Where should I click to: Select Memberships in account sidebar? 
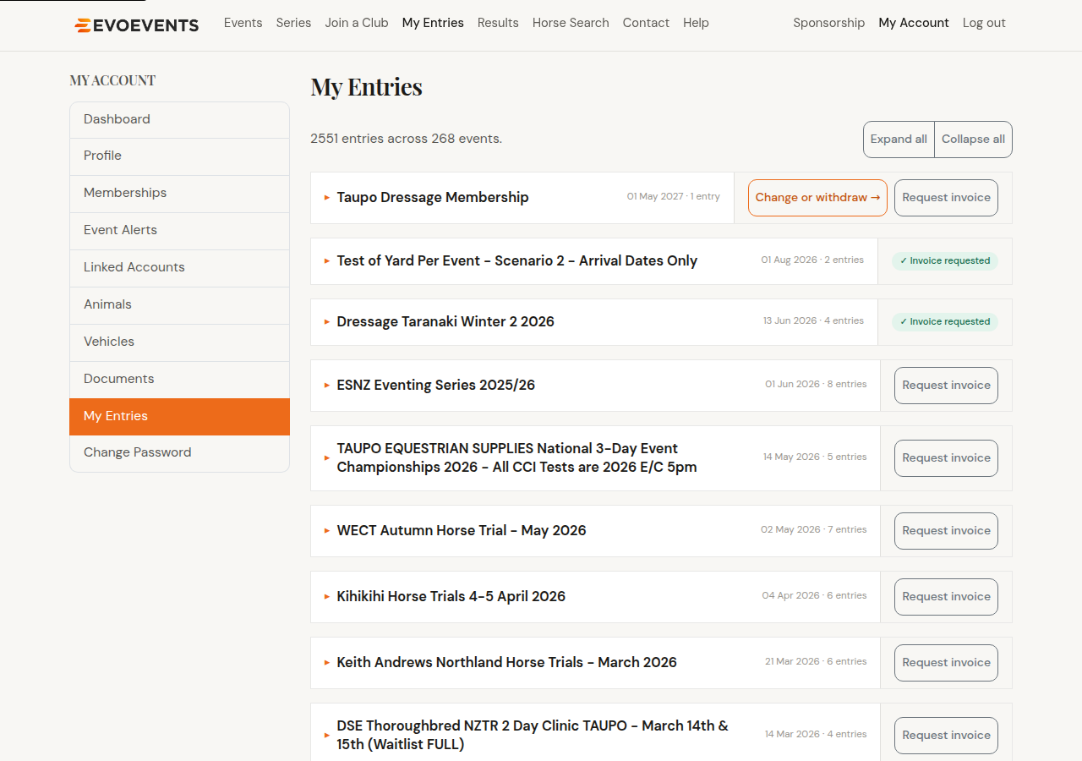179,194
